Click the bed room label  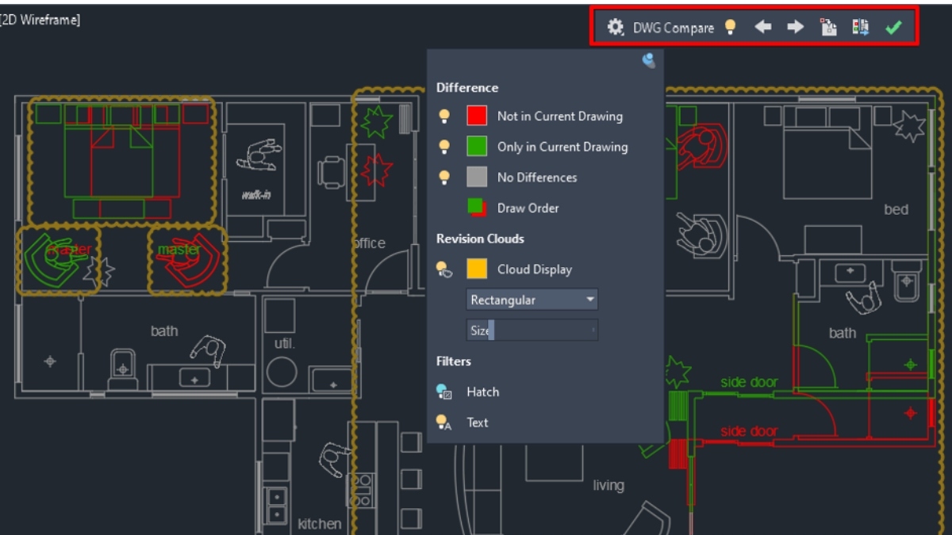pos(896,209)
